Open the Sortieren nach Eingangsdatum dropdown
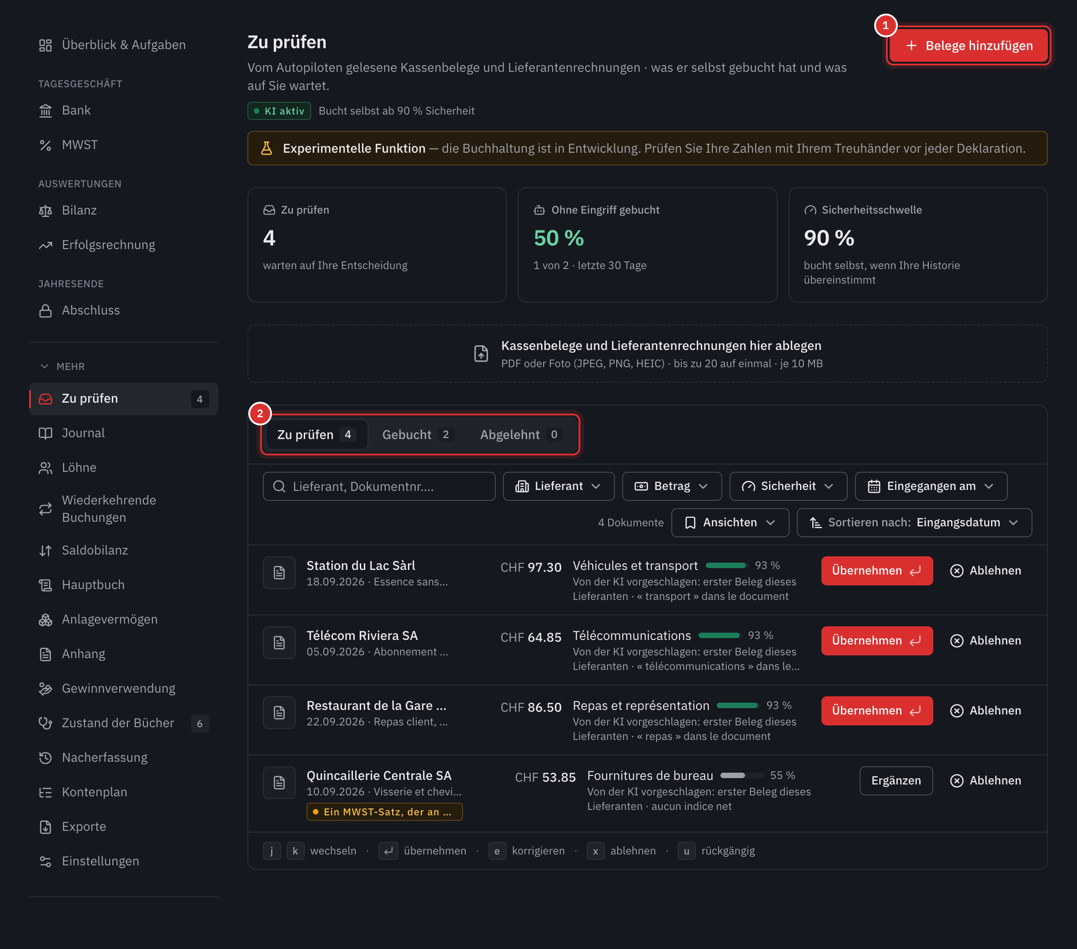The image size is (1077, 949). tap(914, 522)
